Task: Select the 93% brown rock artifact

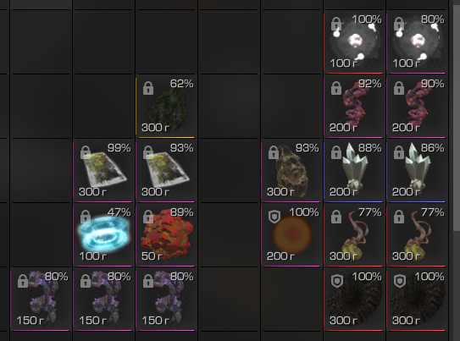Action: point(291,171)
